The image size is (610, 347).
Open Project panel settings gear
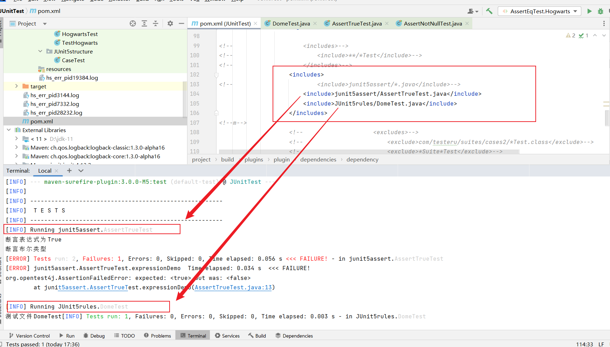[170, 23]
